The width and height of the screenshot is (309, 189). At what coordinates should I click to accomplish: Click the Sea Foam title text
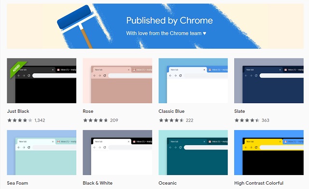[x=17, y=183]
